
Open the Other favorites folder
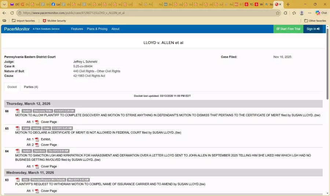click(x=315, y=21)
